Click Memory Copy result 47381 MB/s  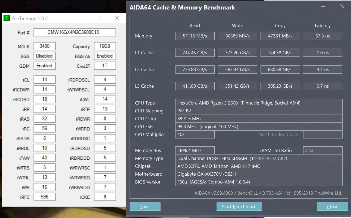[x=280, y=36]
